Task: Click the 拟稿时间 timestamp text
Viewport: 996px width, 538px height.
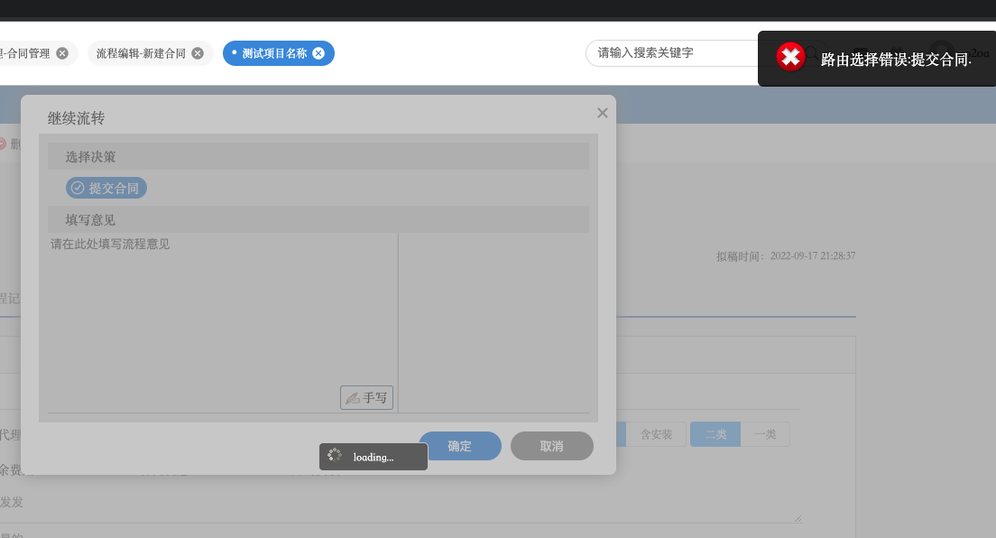Action: 786,255
